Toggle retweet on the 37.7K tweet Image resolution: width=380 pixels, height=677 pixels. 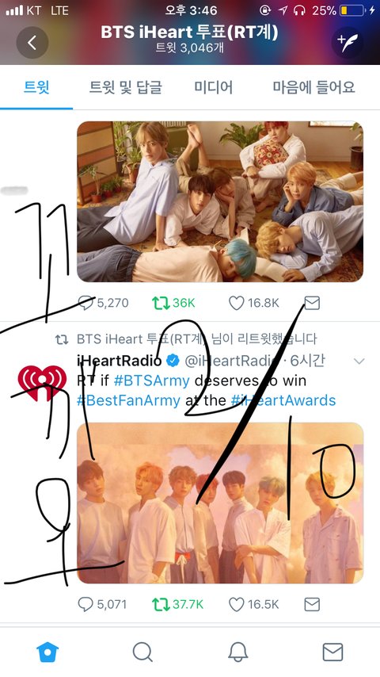point(161,604)
